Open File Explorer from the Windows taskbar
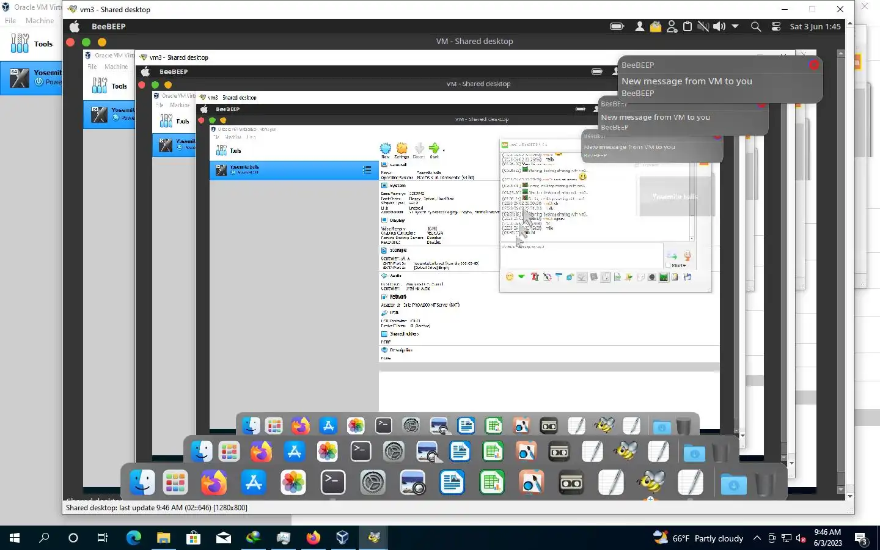Viewport: 880px width, 550px height. 163,538
